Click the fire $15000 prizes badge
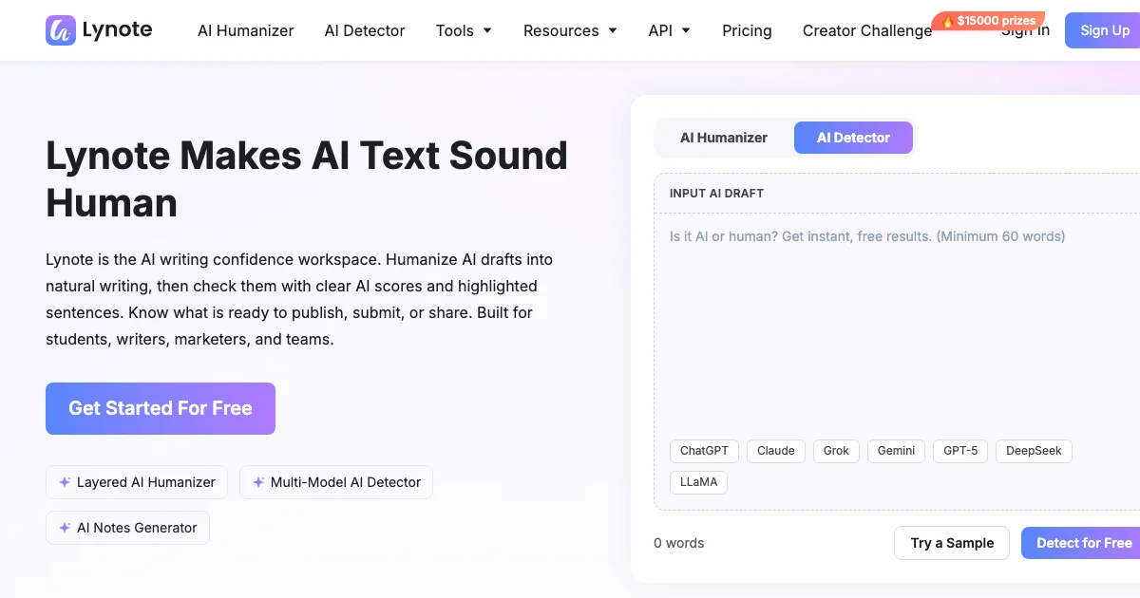Viewport: 1140px width, 598px height. pyautogui.click(x=988, y=20)
